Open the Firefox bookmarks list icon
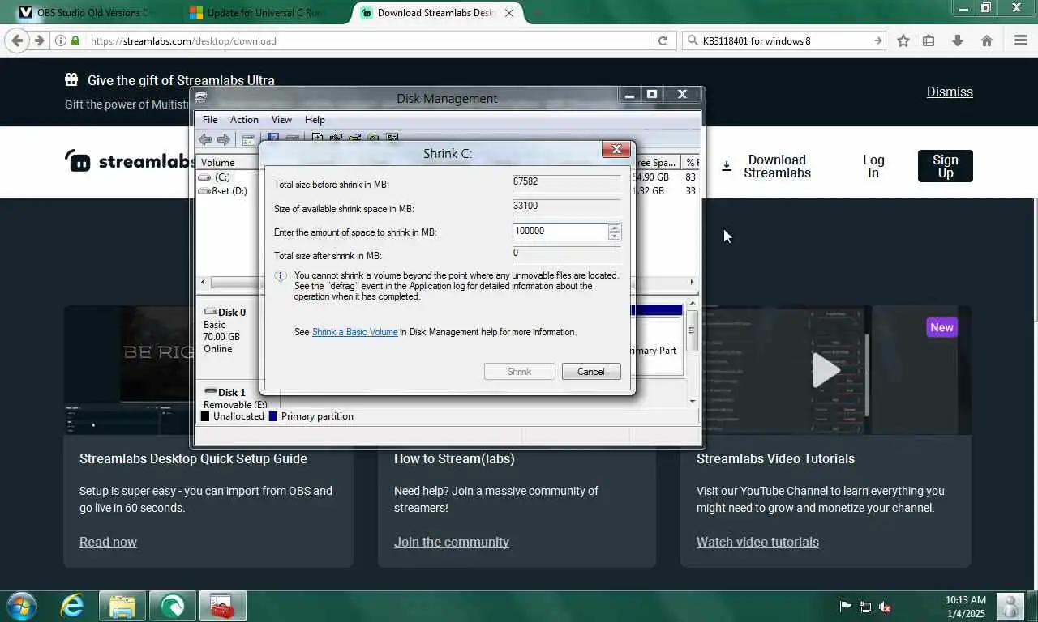The image size is (1038, 622). (x=929, y=40)
